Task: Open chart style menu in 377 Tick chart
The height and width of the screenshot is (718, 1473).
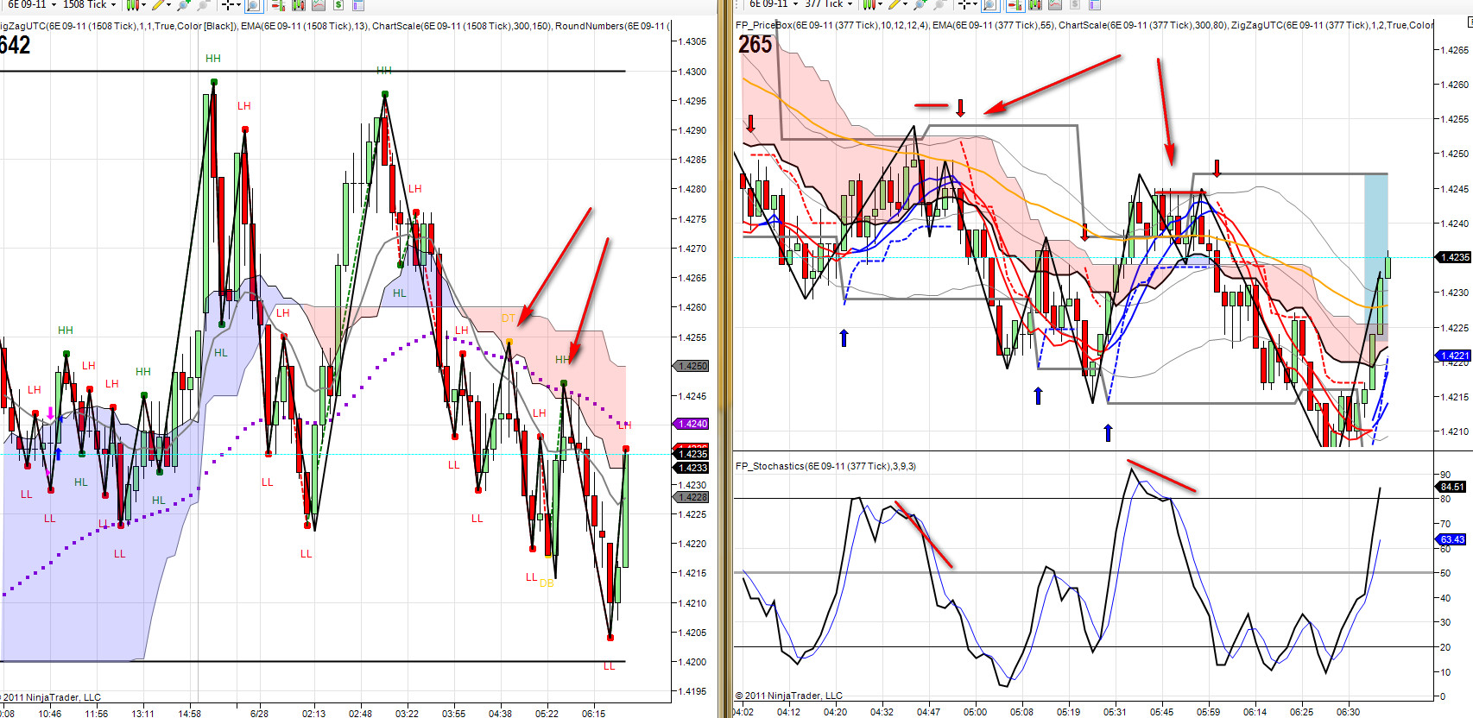Action: [869, 4]
